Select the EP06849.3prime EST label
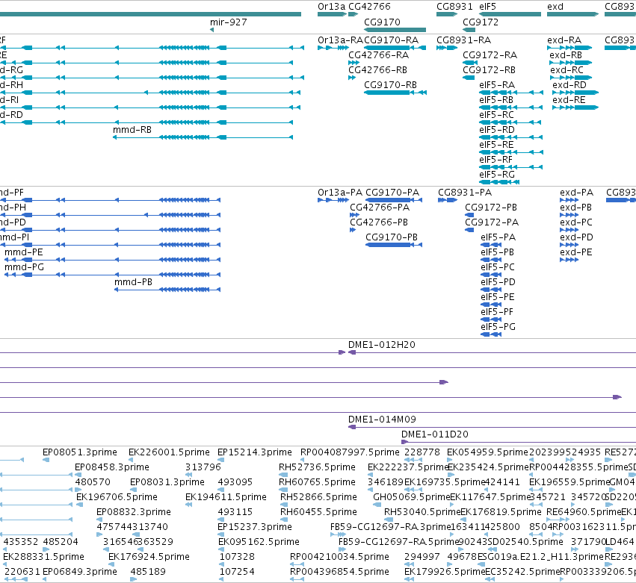Viewport: 636px width, 583px height. pyautogui.click(x=80, y=572)
